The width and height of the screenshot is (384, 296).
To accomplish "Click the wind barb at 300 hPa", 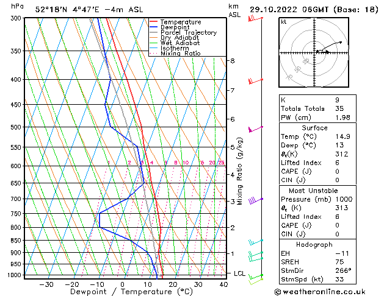I will point(255,18).
